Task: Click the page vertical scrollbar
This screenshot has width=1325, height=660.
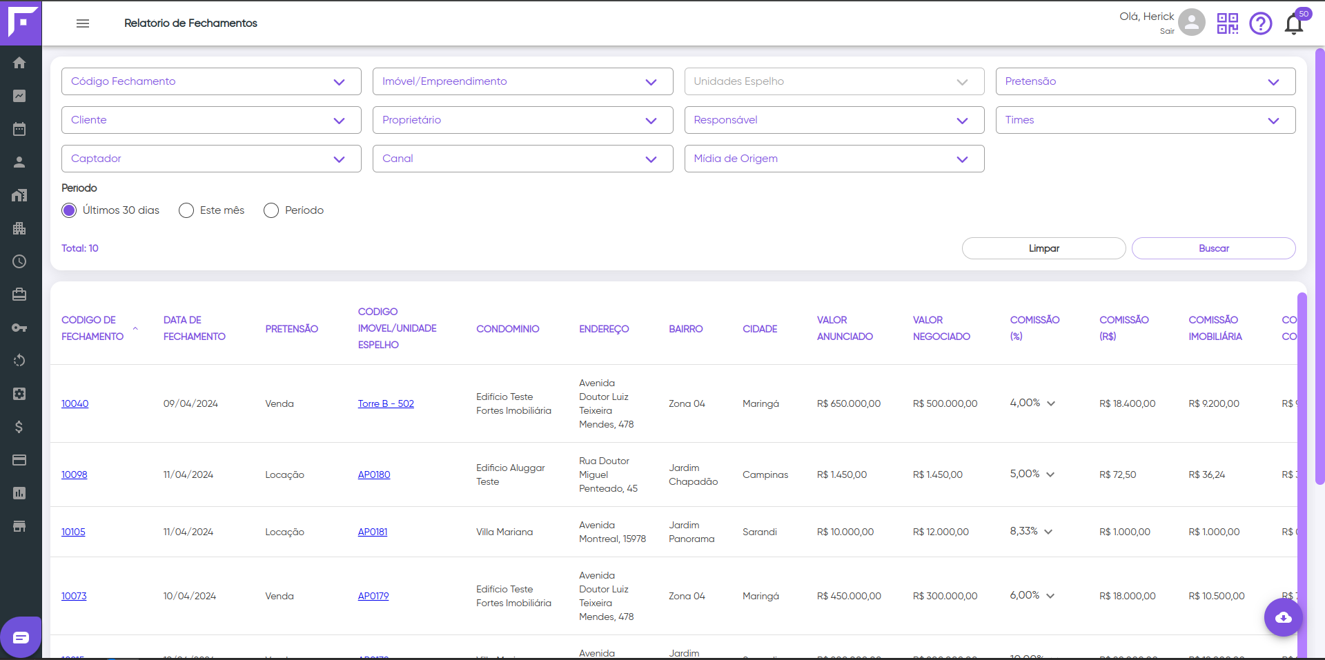Action: point(1319,266)
